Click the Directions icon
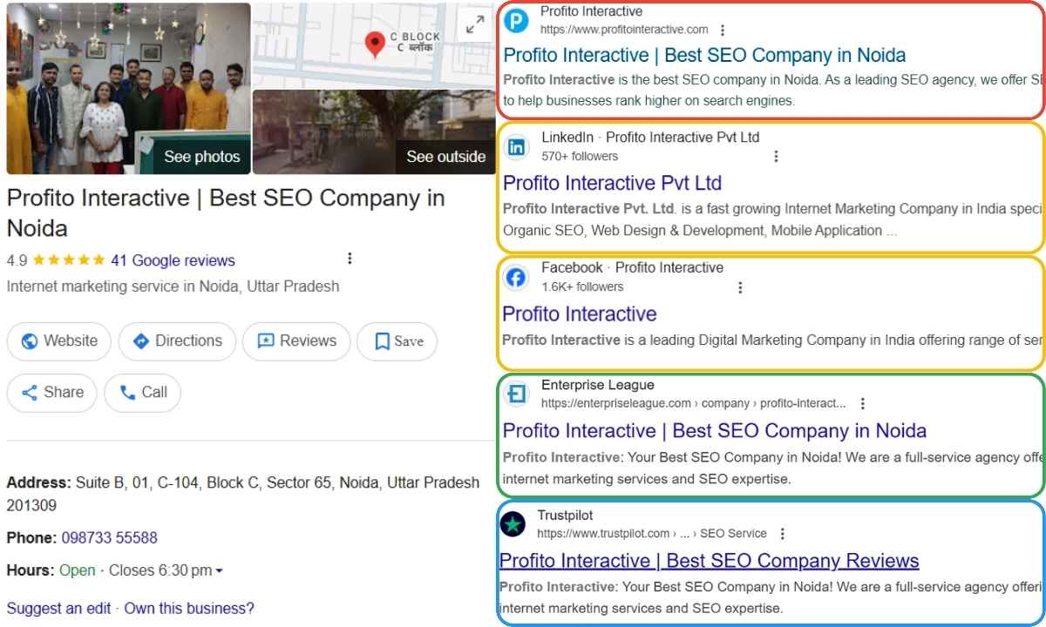Screen dimensions: 1046x627 141,341
